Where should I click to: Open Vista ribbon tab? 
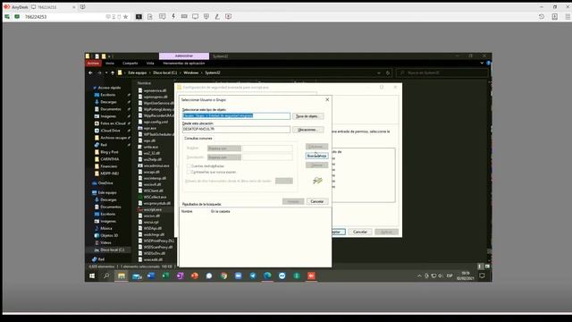point(150,64)
